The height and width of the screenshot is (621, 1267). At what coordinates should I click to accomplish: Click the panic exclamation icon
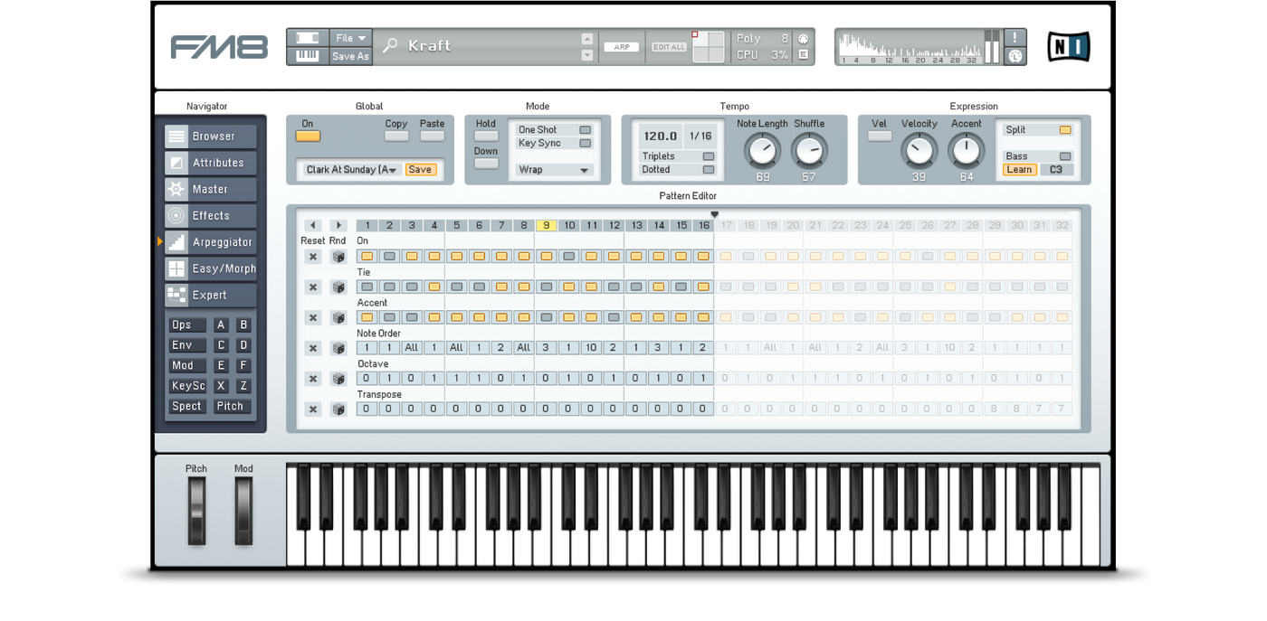coord(1015,37)
